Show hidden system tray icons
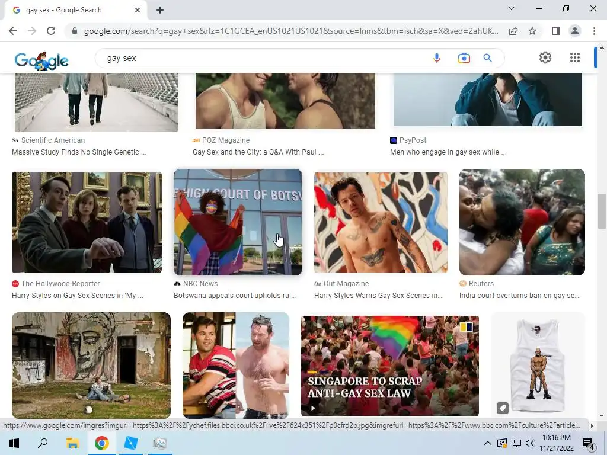Screen dimensions: 607x455 click(x=488, y=443)
